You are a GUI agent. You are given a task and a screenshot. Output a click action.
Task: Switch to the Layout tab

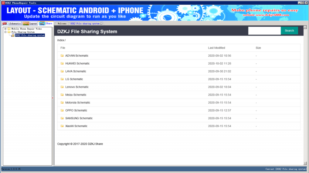[30, 24]
